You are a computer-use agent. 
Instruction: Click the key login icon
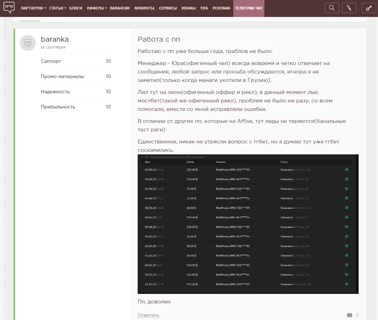(369, 8)
